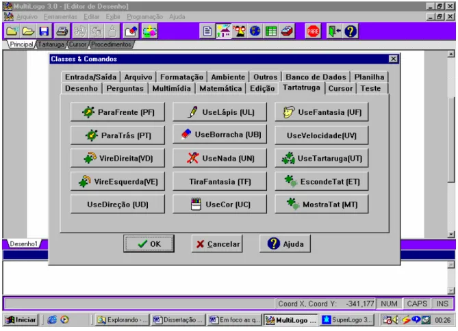Select the Perguntas tab
The image size is (458, 331).
(125, 88)
